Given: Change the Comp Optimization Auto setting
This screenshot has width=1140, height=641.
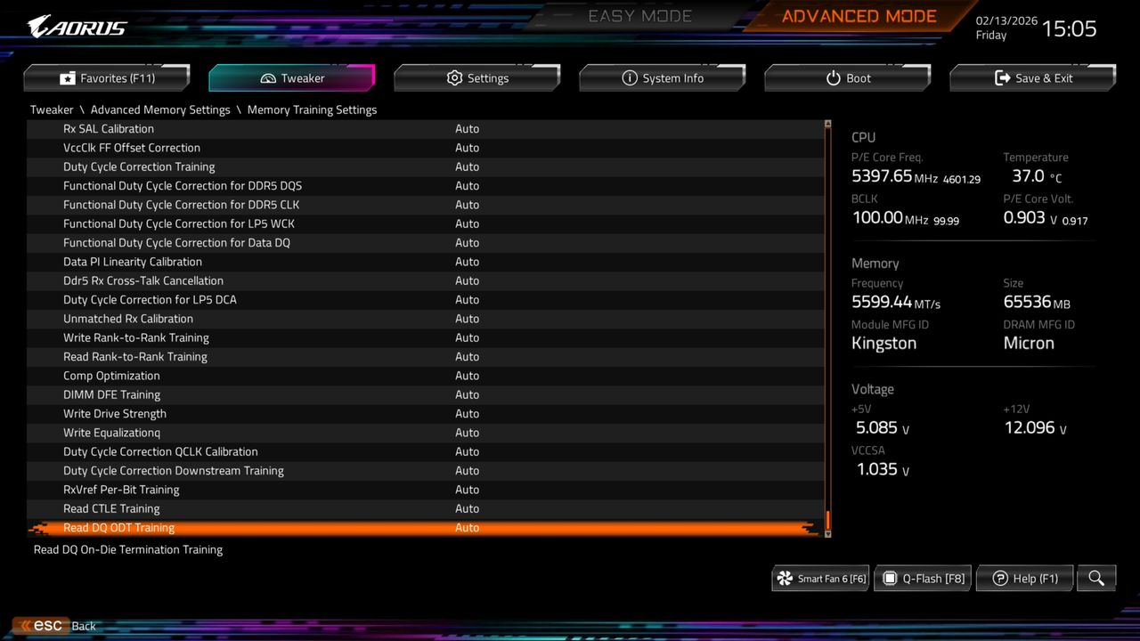Looking at the screenshot, I should click(x=467, y=375).
